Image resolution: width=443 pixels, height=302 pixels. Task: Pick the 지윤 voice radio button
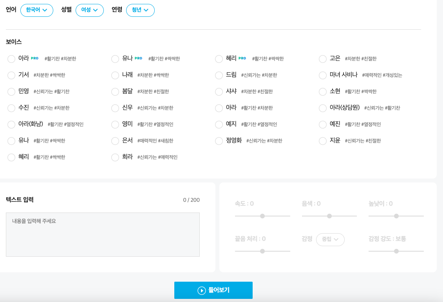click(x=323, y=141)
